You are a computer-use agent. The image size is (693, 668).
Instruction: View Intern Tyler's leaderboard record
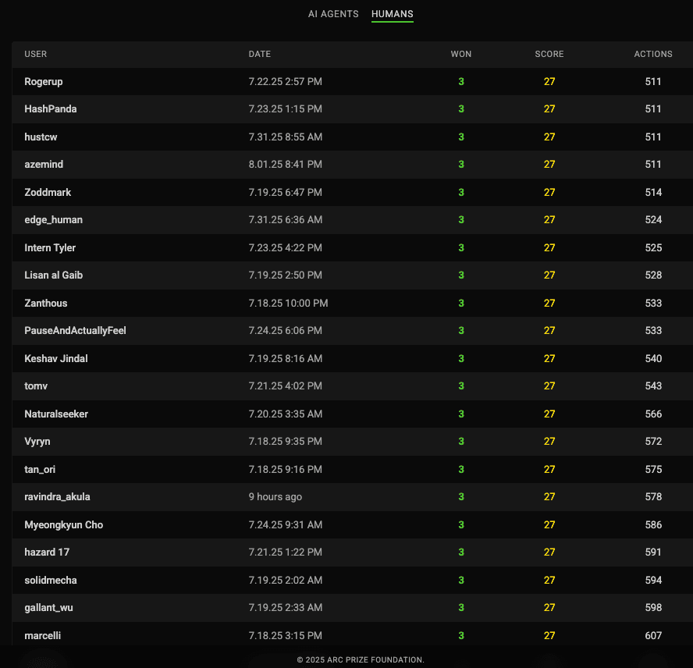[x=49, y=247]
